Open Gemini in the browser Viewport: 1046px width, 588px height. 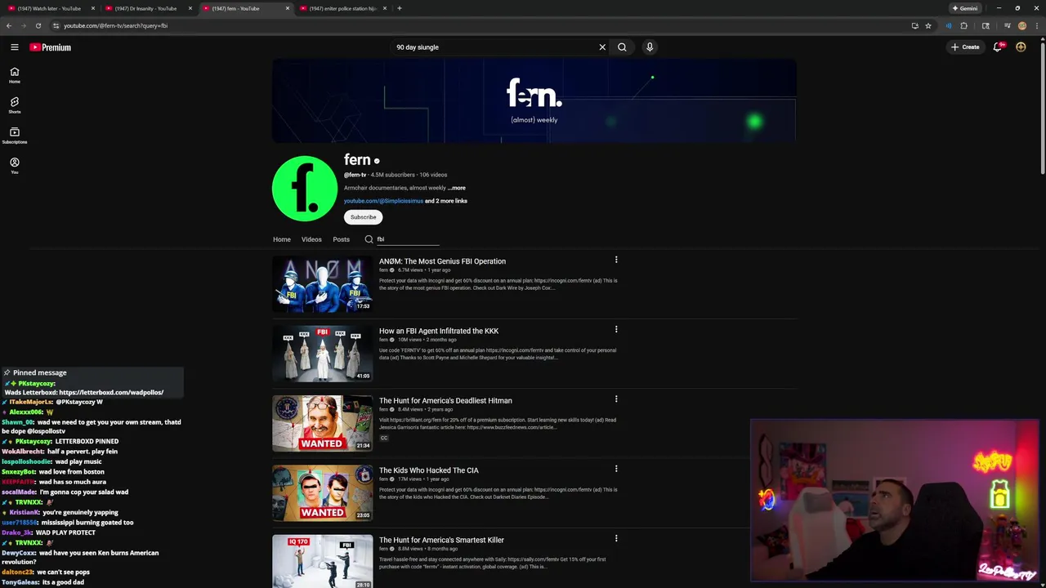965,8
